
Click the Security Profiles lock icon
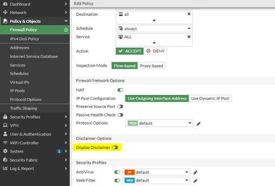click(5, 116)
